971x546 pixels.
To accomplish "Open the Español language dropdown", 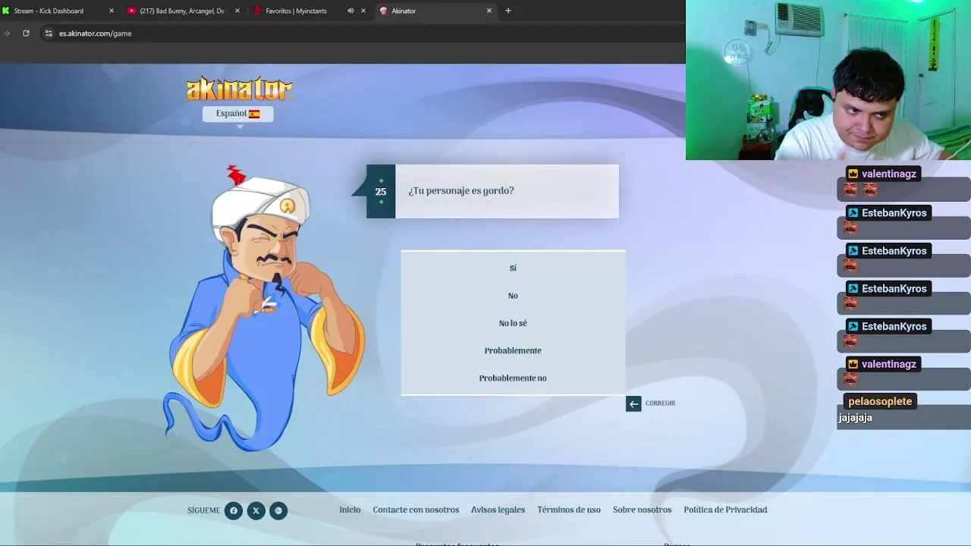I will [237, 114].
